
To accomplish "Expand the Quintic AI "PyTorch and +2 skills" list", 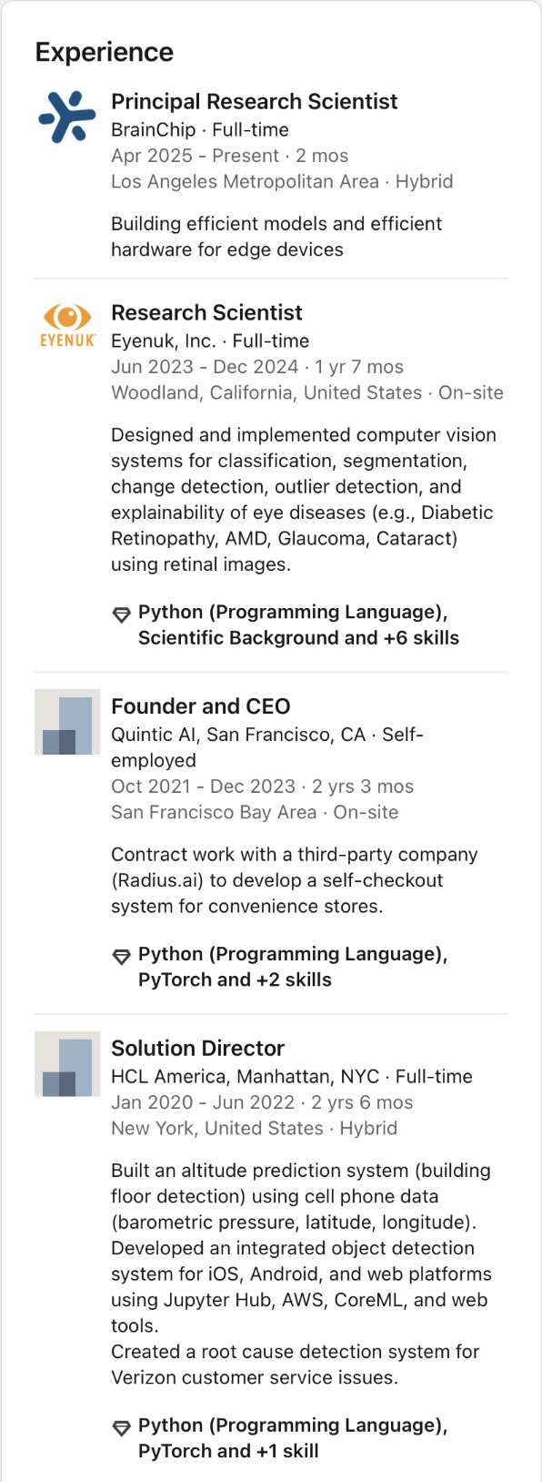I will [293, 967].
